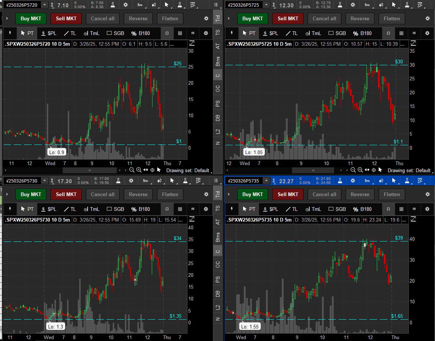
Task: Open the 5m timeframe dropdown in P5725 chart
Action: point(367,5)
